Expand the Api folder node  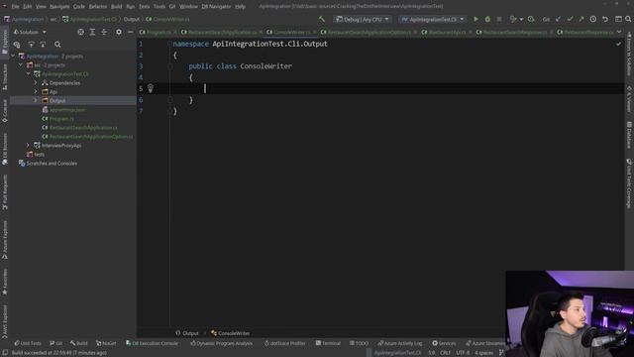[36, 92]
